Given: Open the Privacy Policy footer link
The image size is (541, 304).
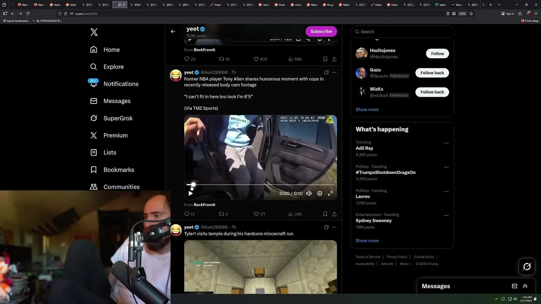Looking at the screenshot, I should click(397, 257).
